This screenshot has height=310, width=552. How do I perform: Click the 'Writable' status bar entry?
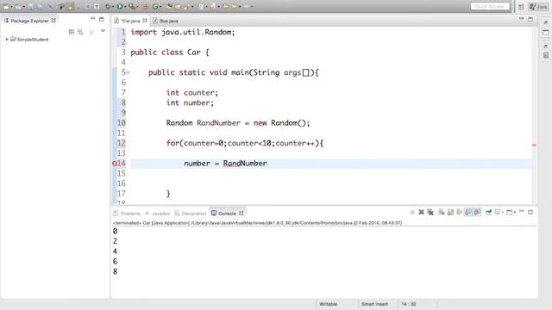(328, 304)
